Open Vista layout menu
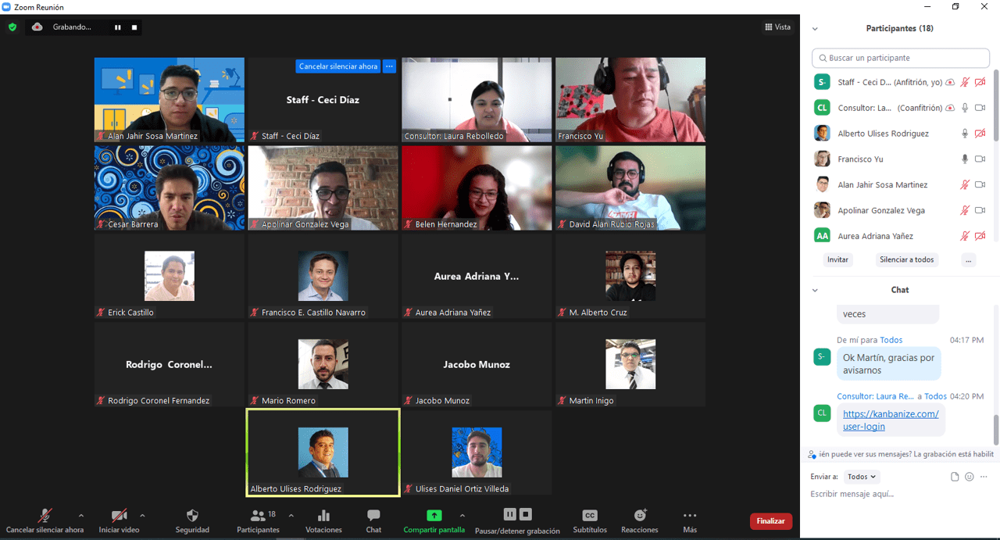 [x=777, y=27]
